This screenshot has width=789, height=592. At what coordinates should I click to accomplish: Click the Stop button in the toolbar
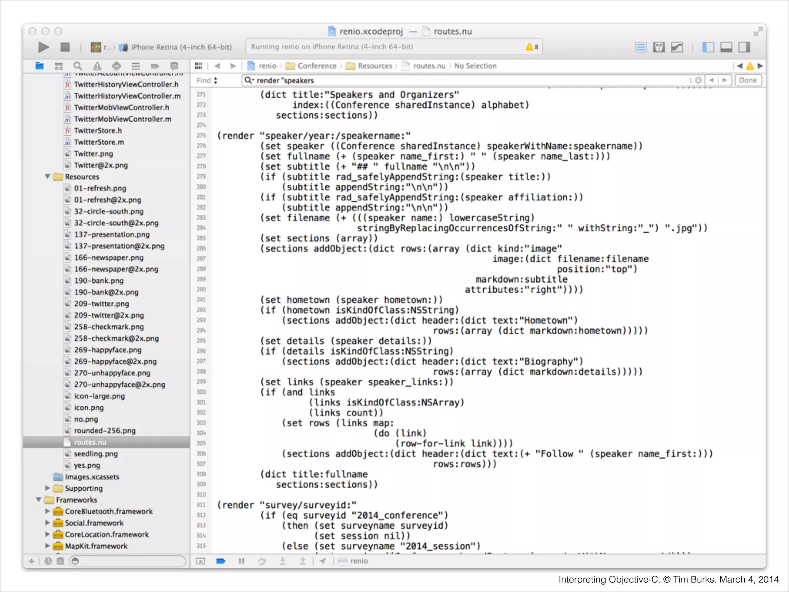coord(65,47)
